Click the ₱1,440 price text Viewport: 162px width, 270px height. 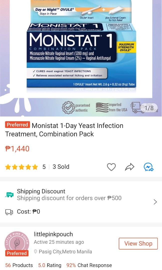(17, 148)
